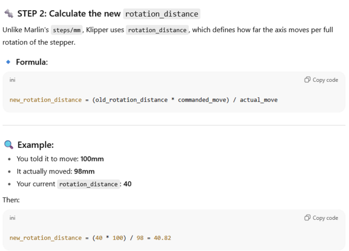Click the word 'Then:' above the second code block
The image size is (349, 251).
click(11, 199)
